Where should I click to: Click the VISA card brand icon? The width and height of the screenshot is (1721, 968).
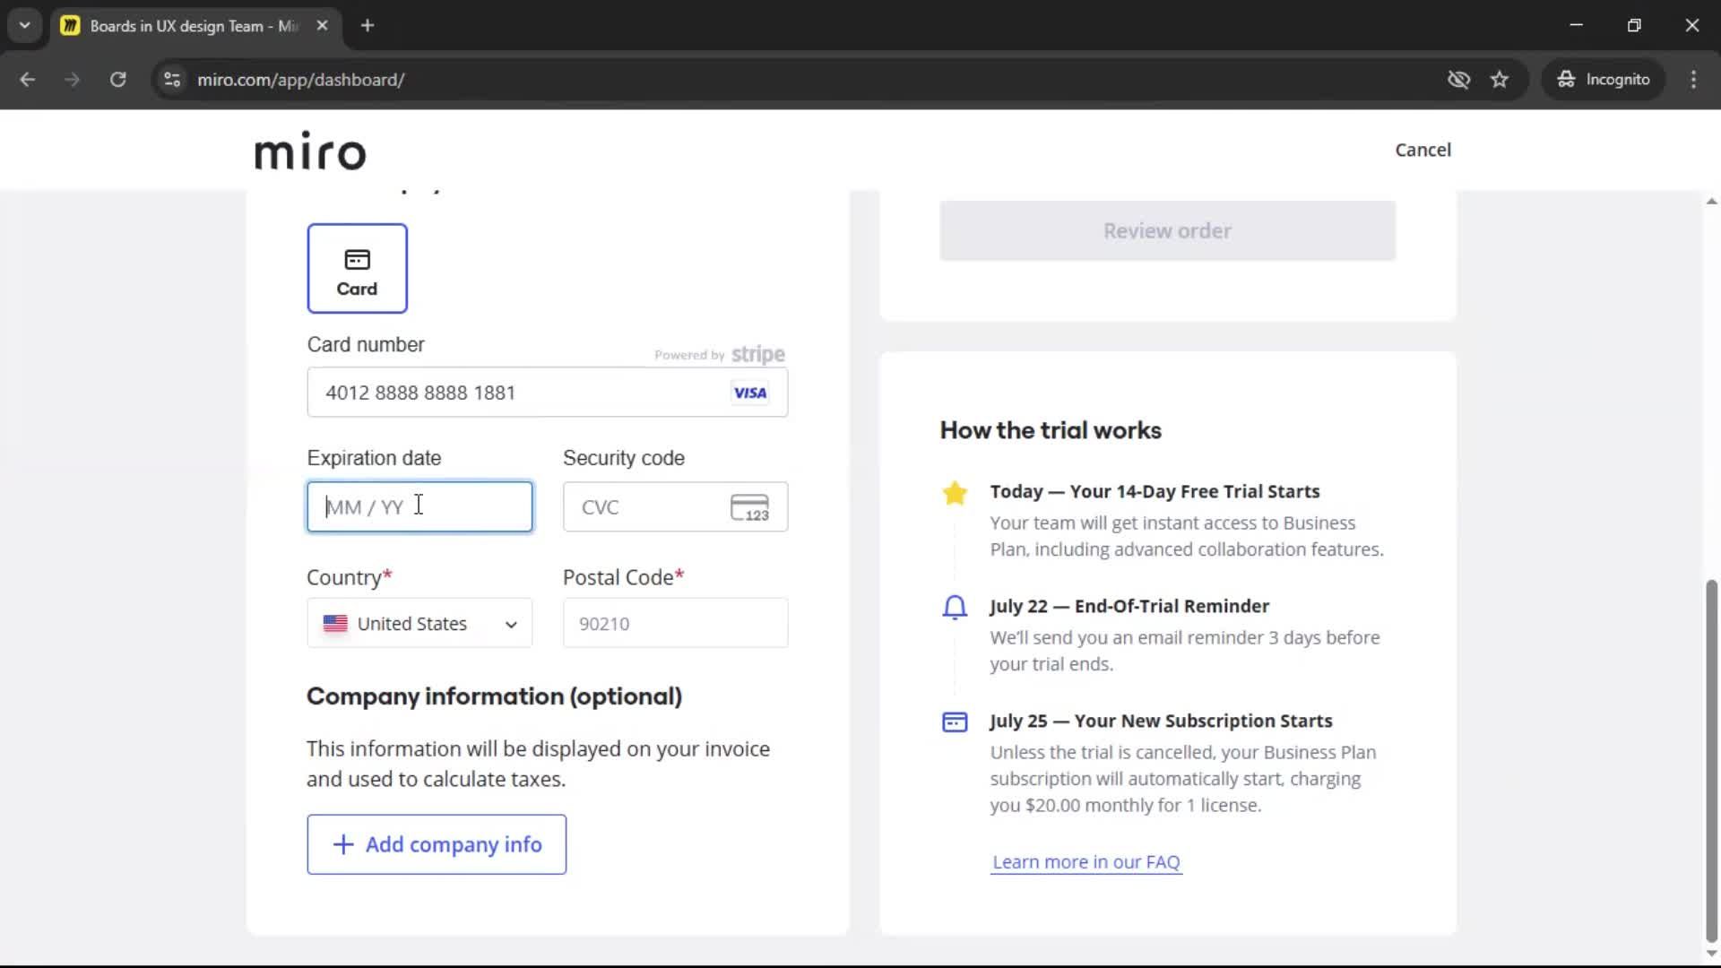[749, 393]
